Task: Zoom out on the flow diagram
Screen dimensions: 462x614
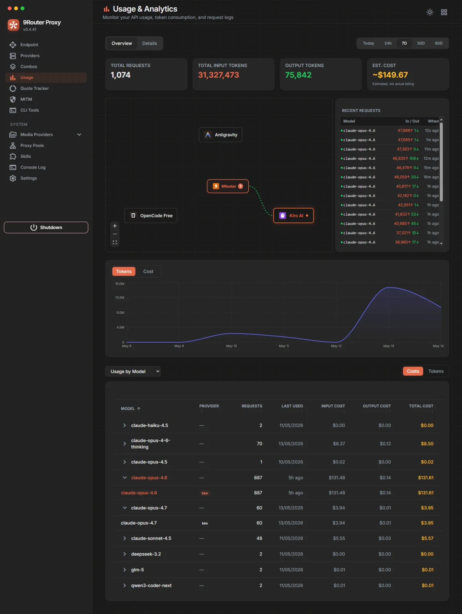Action: pos(115,234)
